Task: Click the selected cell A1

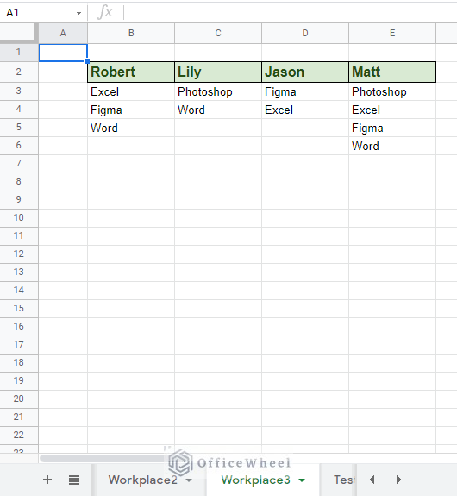Action: (63, 53)
